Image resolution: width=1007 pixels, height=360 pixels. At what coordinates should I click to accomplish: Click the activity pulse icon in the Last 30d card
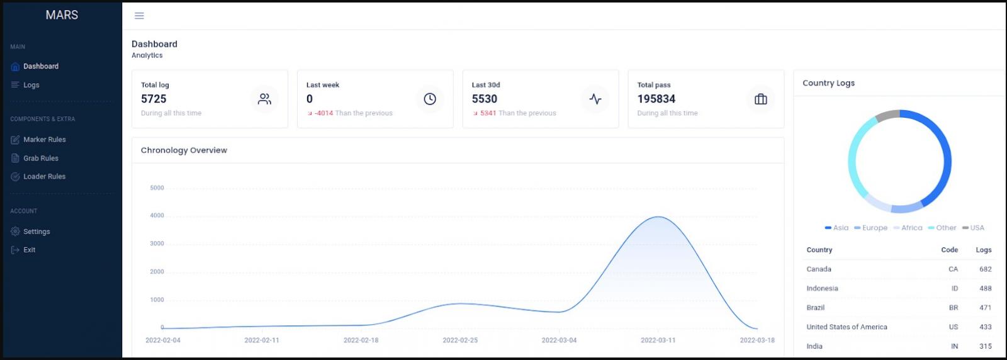tap(595, 99)
